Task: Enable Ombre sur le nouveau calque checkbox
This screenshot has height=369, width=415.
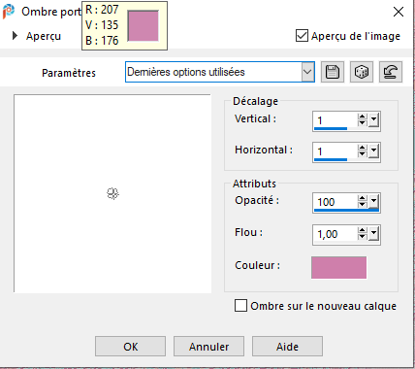Action: (240, 306)
